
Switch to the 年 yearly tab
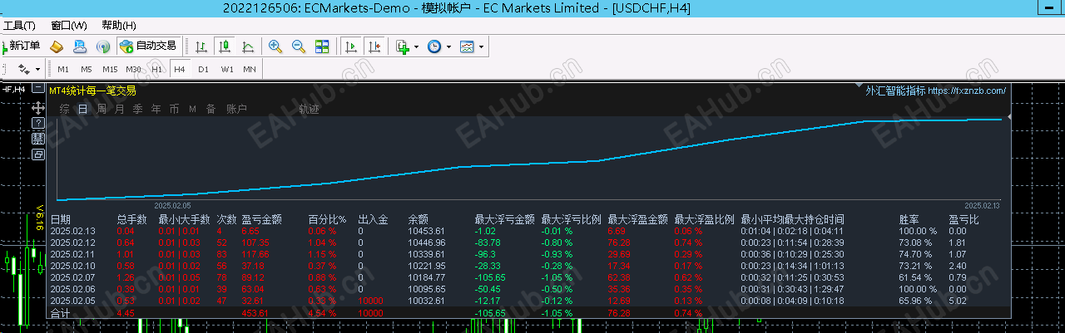click(x=156, y=109)
